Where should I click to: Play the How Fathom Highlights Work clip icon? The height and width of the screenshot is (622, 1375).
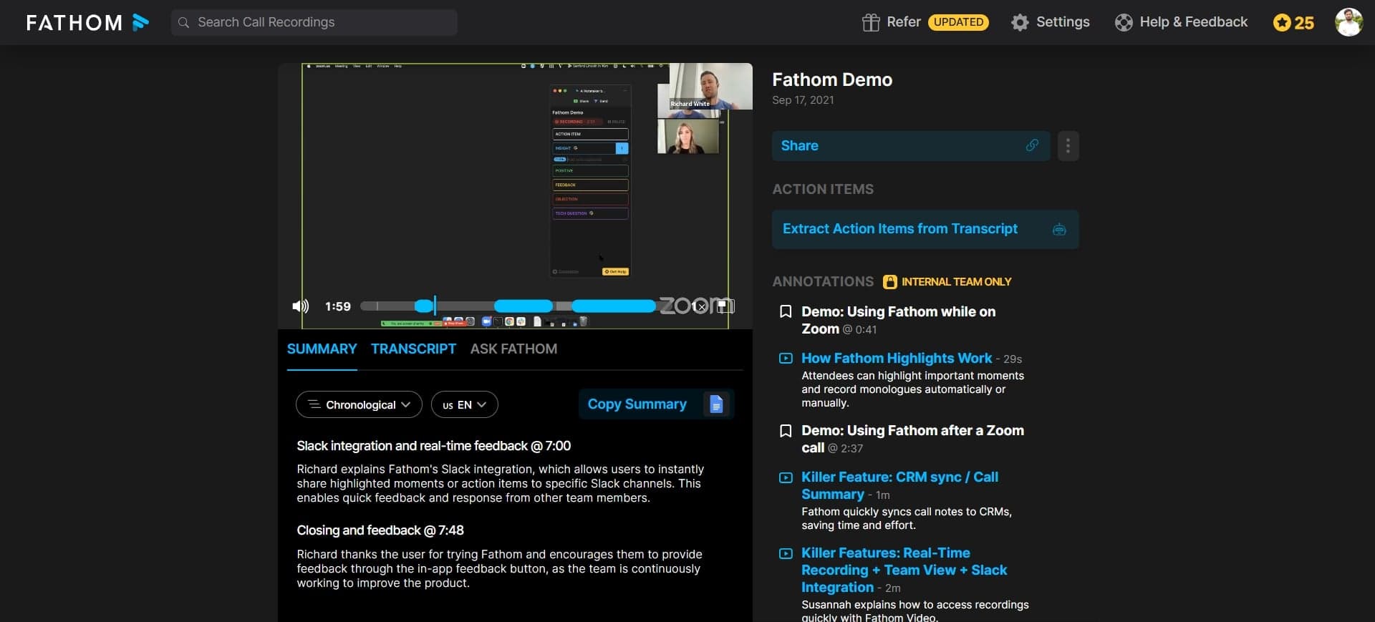786,359
